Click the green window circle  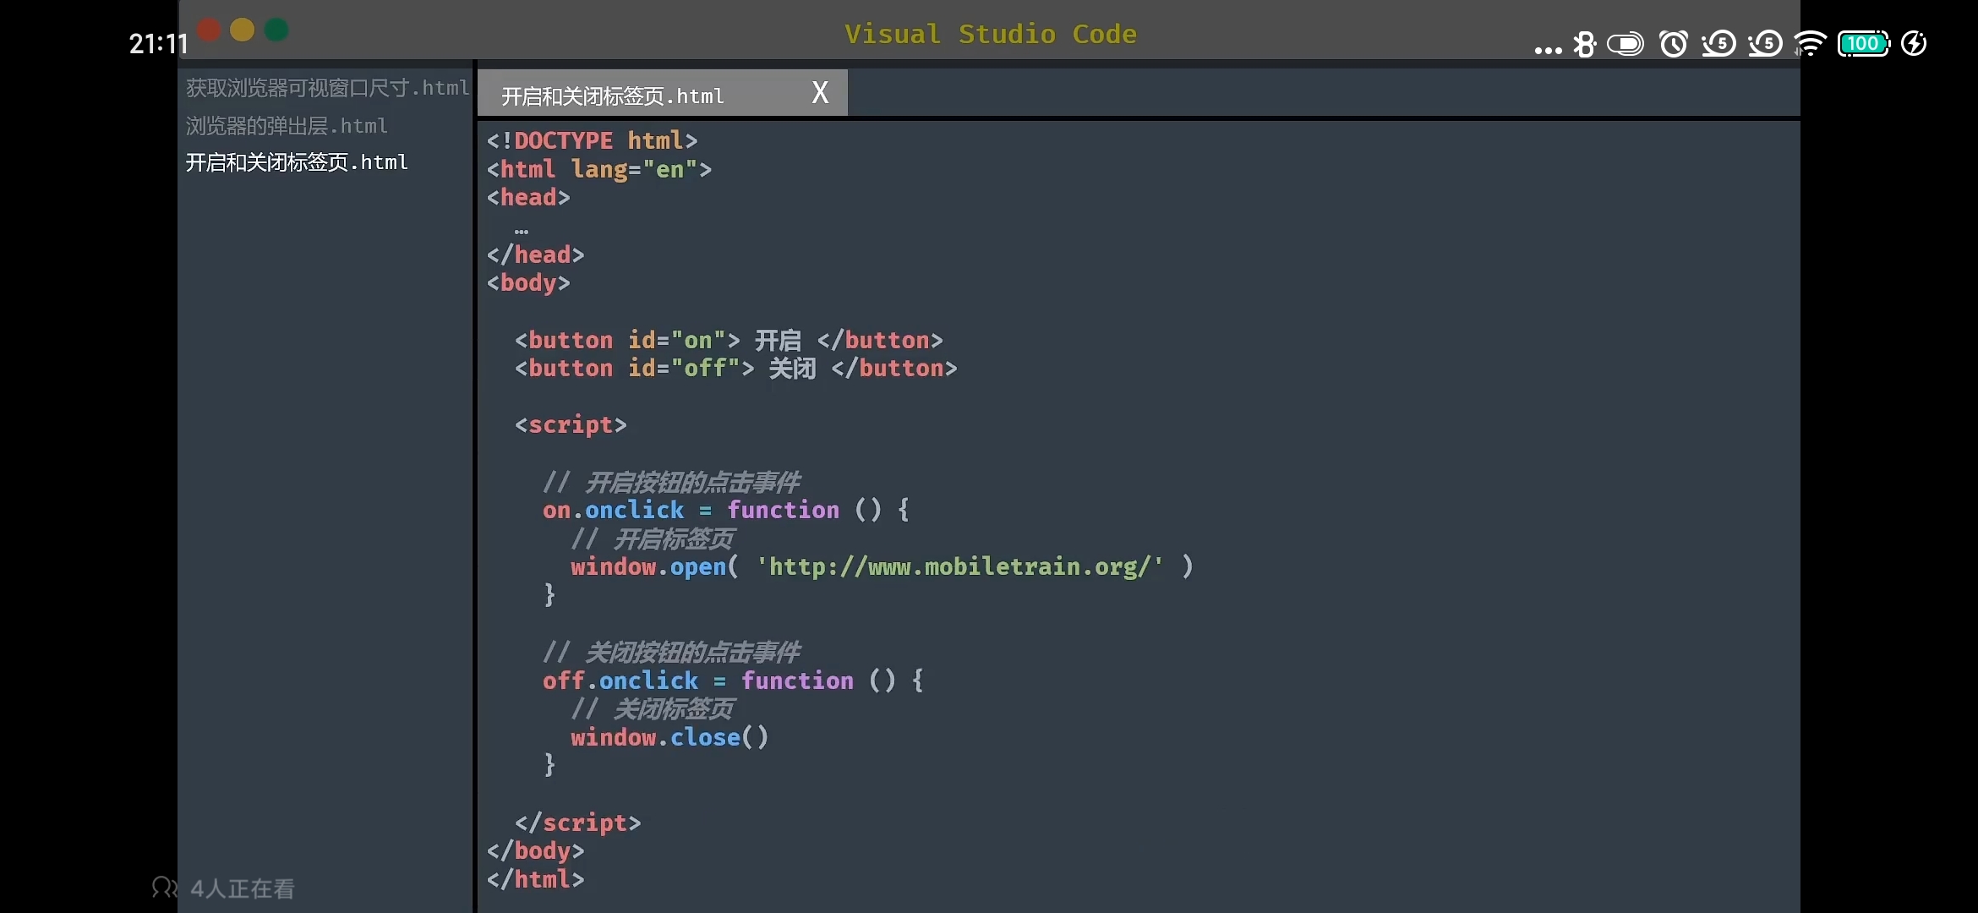pyautogui.click(x=276, y=30)
